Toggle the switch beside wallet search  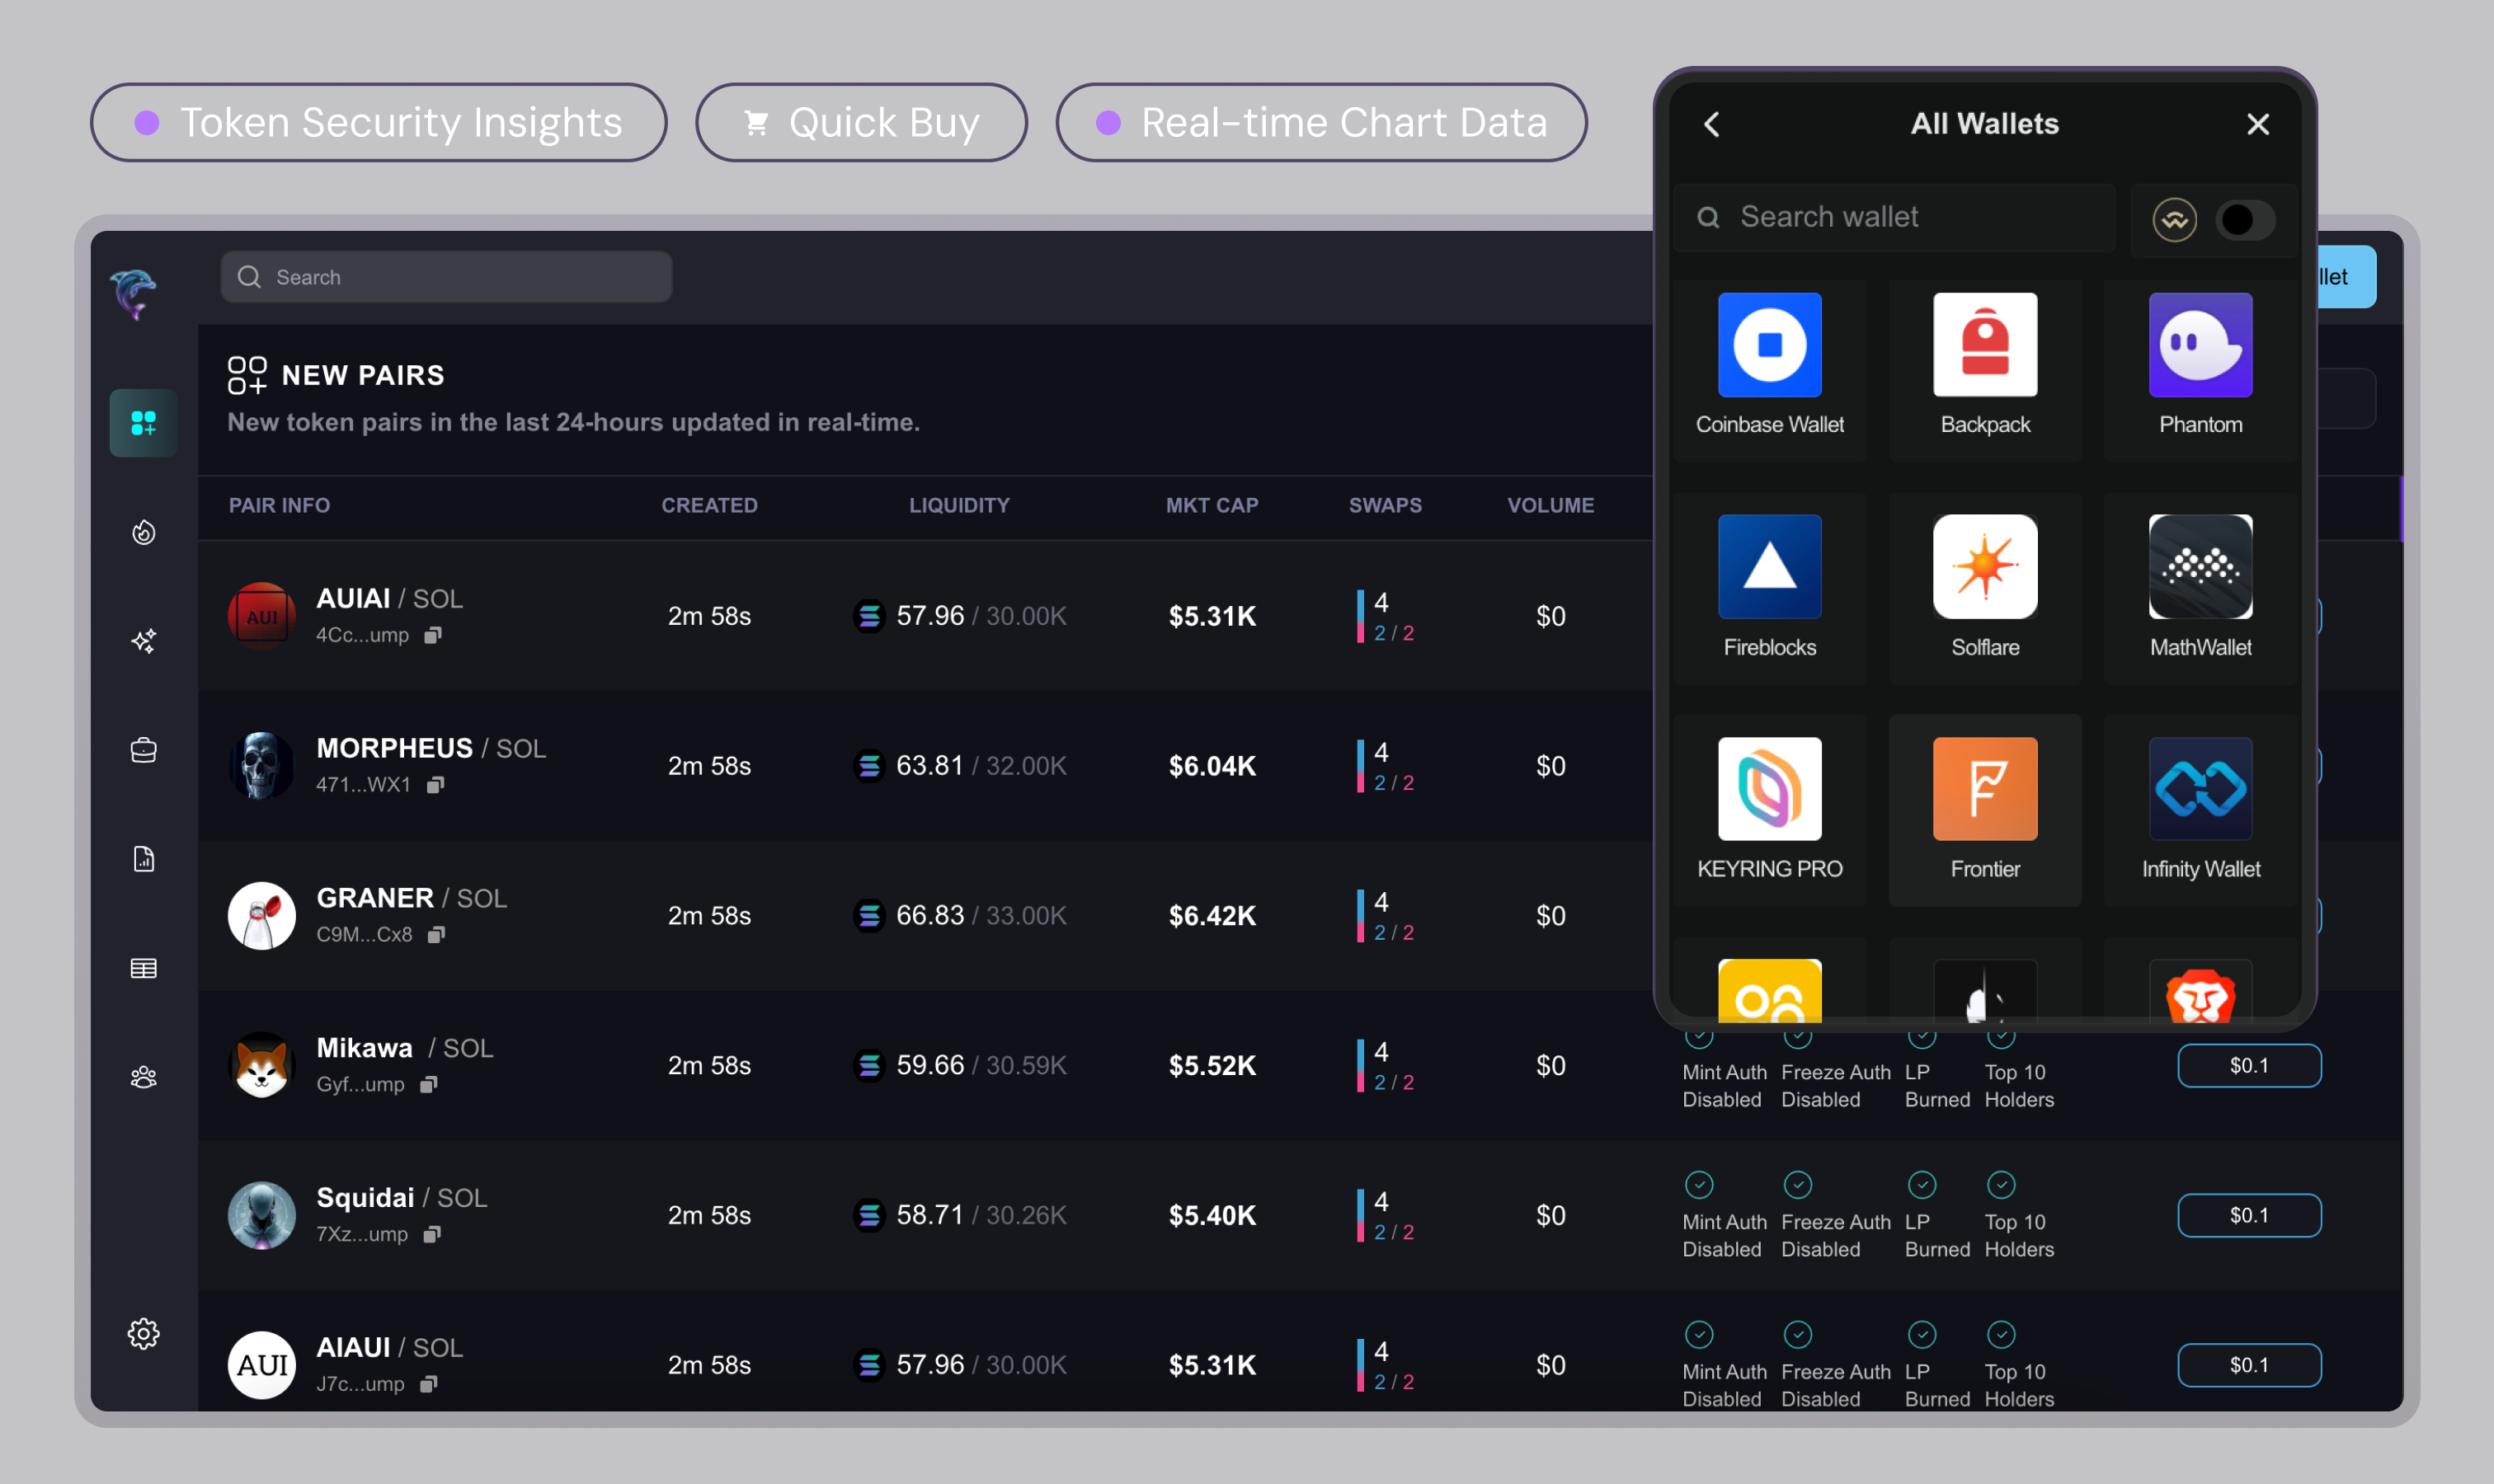tap(2245, 220)
